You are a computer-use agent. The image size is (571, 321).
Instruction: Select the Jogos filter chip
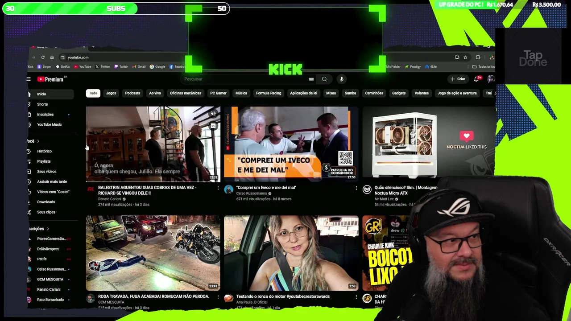tap(111, 93)
